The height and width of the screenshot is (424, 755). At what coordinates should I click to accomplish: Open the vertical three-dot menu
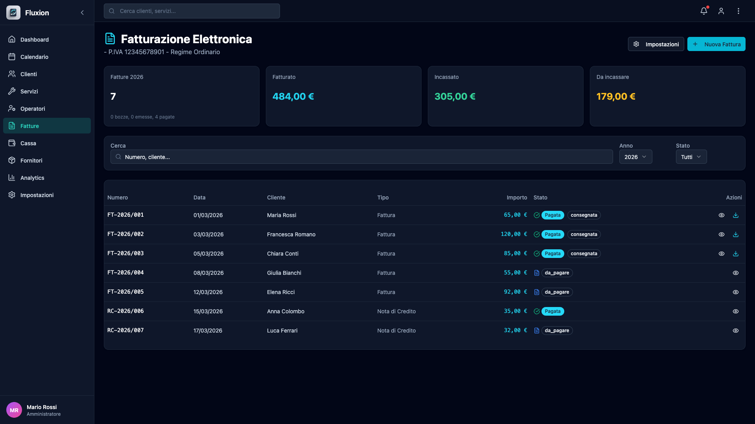coord(738,11)
